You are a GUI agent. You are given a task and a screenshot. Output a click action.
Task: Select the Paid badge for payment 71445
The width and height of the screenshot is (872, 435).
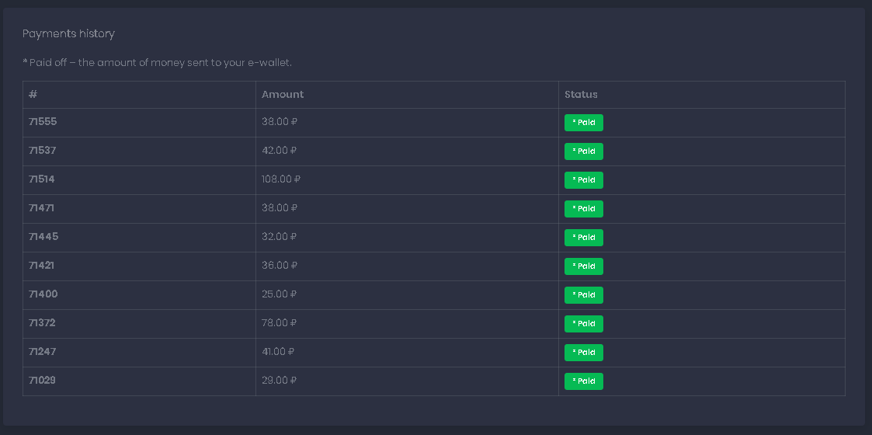coord(583,238)
